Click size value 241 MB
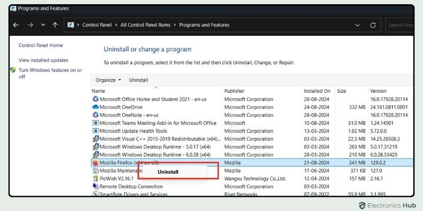The height and width of the screenshot is (211, 423). [357, 162]
